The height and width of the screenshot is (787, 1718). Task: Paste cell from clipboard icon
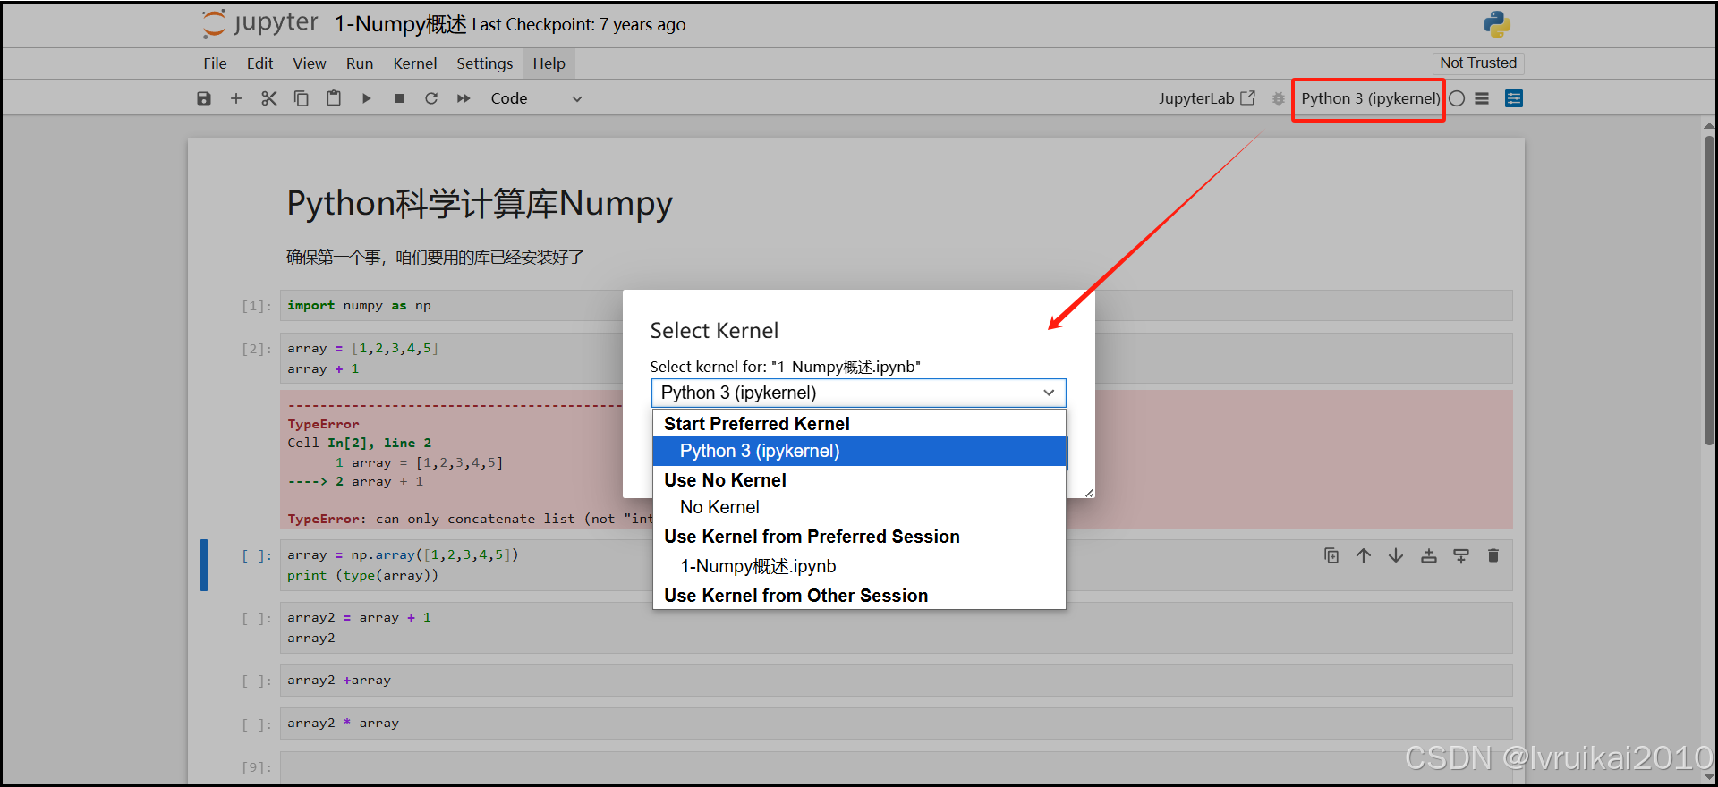pos(334,98)
